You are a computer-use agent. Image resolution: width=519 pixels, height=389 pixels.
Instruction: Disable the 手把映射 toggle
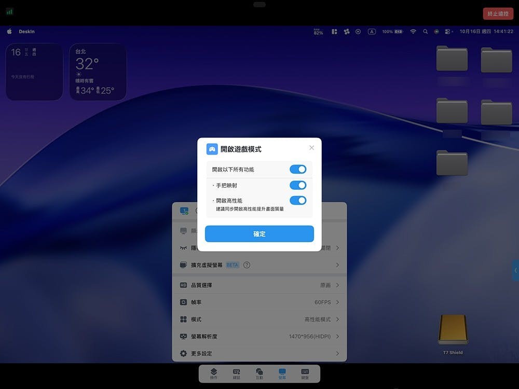click(x=298, y=185)
